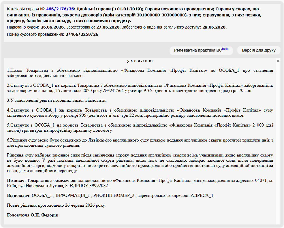Click judge name 'Головуюча О.П. Федорів'
Viewport: 284px width, 228px height.
(x=32, y=215)
